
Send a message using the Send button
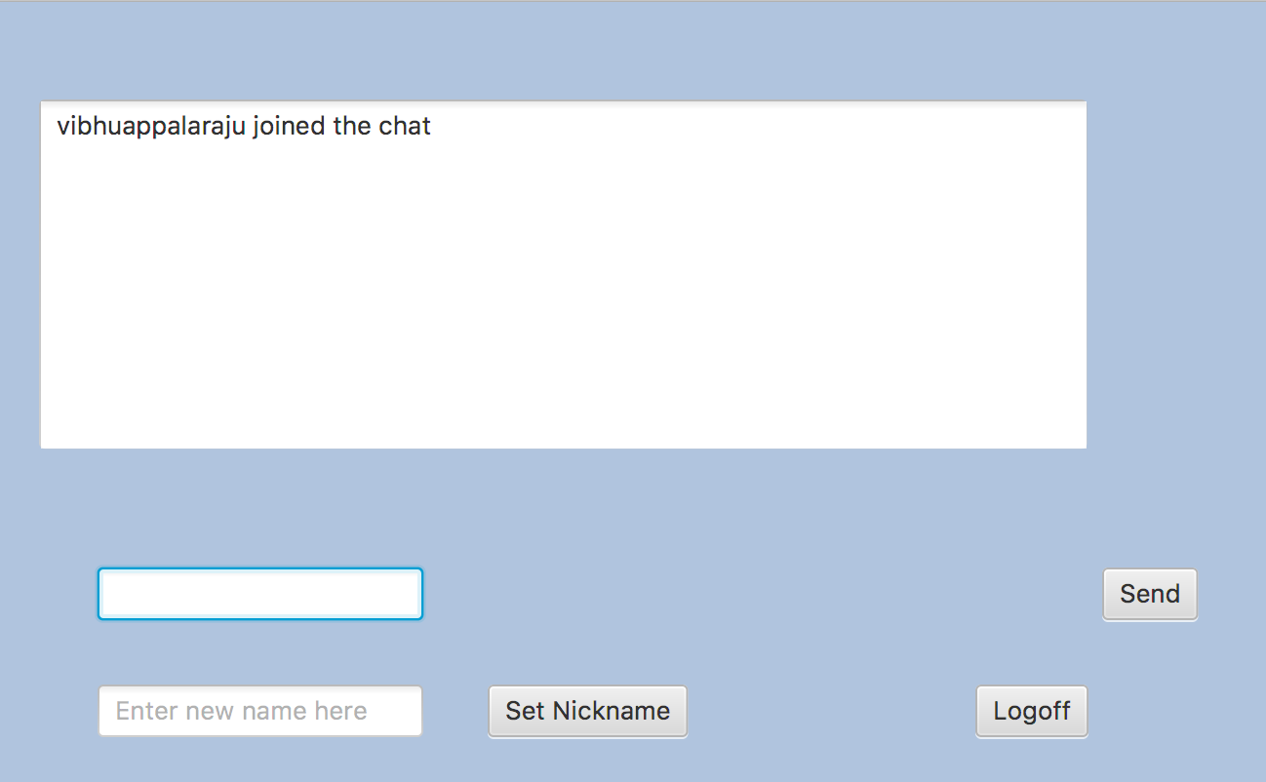pos(1149,594)
